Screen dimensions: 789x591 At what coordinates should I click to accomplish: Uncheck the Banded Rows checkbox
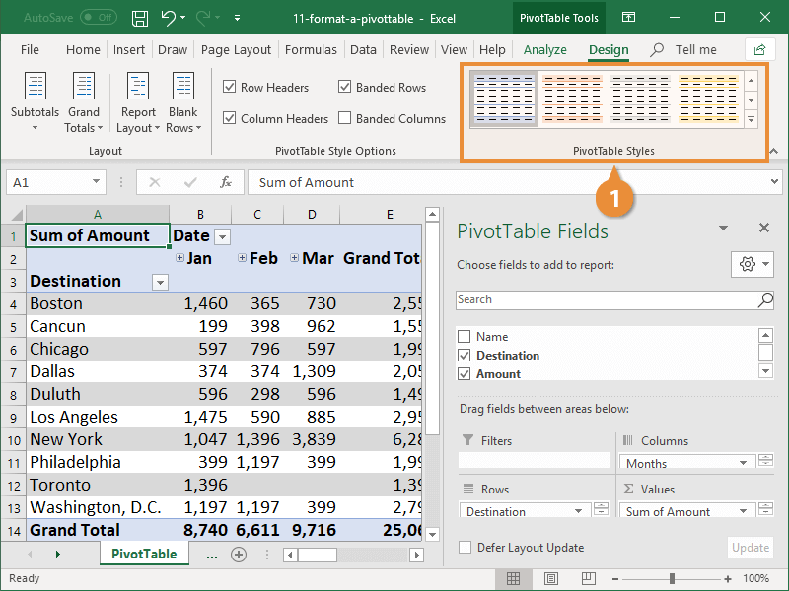344,87
